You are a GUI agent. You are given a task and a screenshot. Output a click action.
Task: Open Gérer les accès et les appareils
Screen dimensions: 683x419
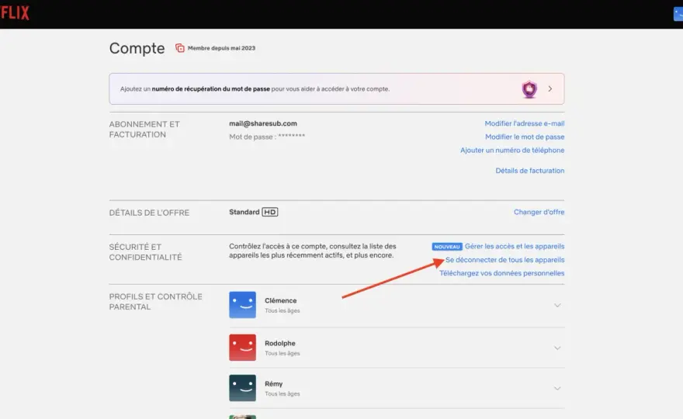pos(515,247)
